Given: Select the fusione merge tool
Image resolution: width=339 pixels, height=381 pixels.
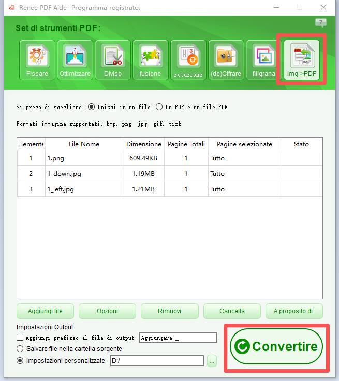Looking at the screenshot, I should [x=151, y=59].
